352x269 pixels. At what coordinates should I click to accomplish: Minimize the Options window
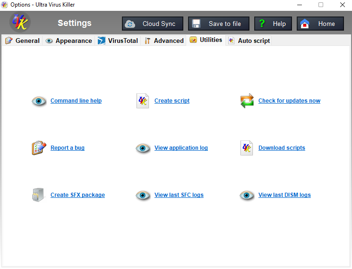300,5
